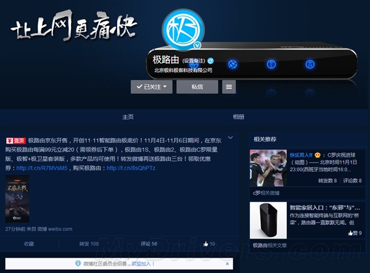Open the hamburger more-options menu button
The width and height of the screenshot is (370, 273).
[229, 87]
